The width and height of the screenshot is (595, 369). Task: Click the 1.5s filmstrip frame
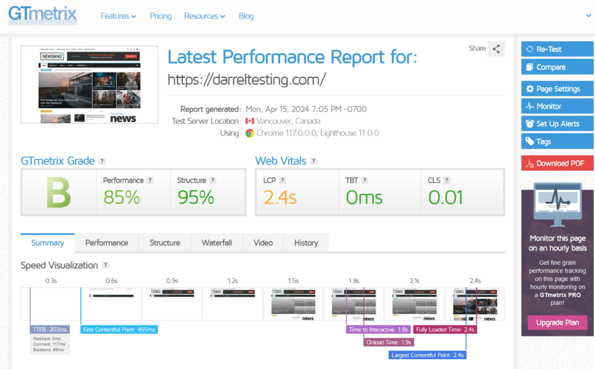tap(293, 304)
